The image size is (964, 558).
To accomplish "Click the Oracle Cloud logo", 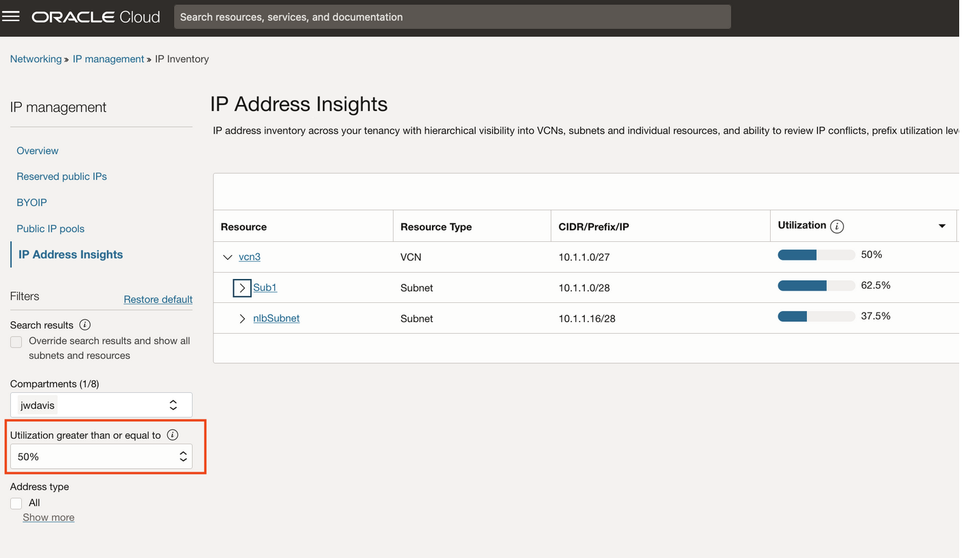I will (95, 16).
